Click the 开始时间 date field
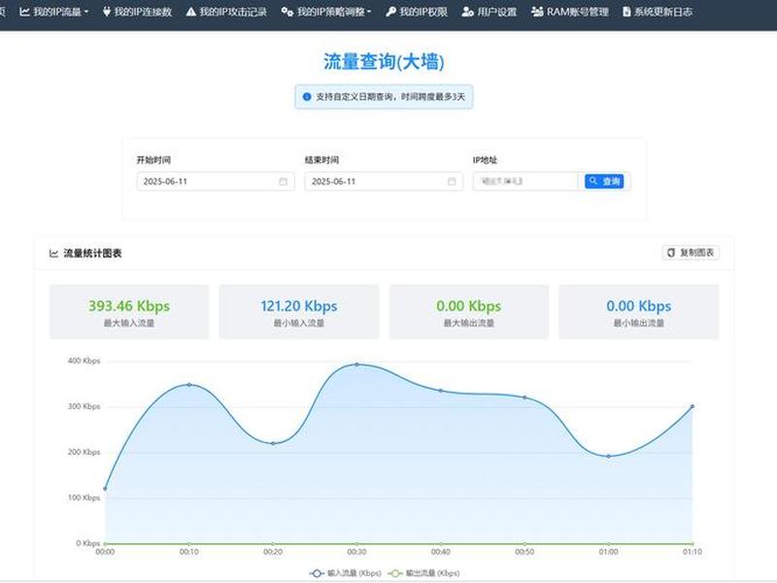Image resolution: width=777 pixels, height=583 pixels. click(x=216, y=182)
